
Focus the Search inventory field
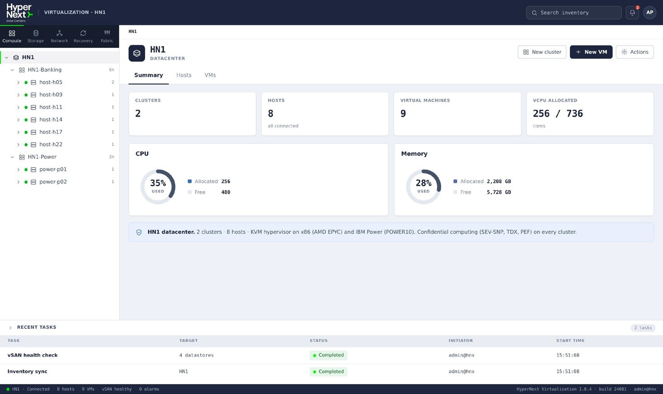pos(574,13)
